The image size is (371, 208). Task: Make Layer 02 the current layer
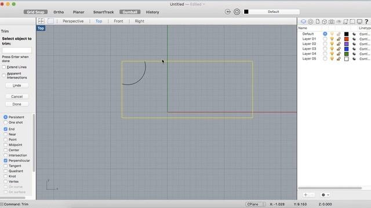pos(325,44)
